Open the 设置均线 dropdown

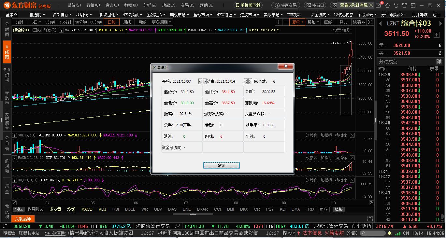point(343,30)
